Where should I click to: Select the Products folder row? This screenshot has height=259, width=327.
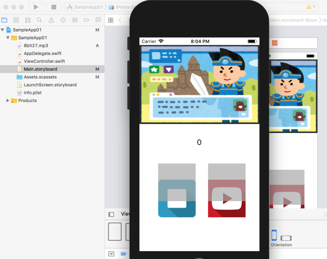coord(52,101)
